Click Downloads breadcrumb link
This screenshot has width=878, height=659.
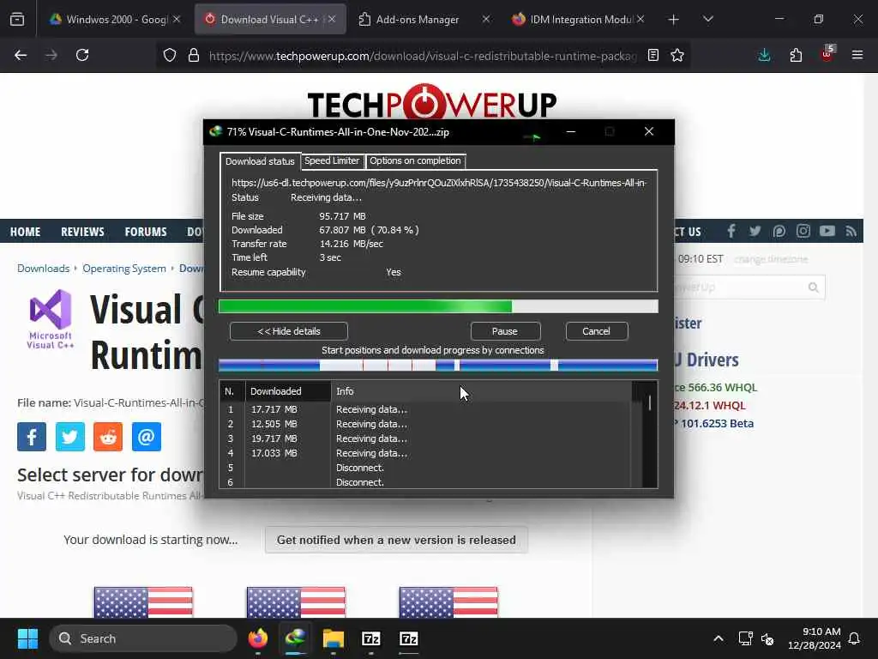pos(43,269)
